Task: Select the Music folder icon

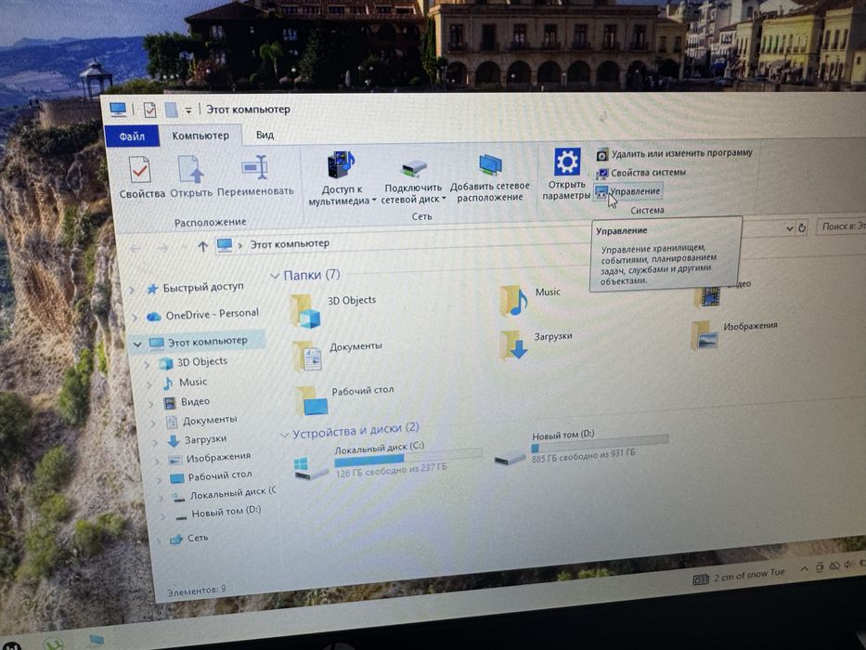Action: [x=513, y=301]
